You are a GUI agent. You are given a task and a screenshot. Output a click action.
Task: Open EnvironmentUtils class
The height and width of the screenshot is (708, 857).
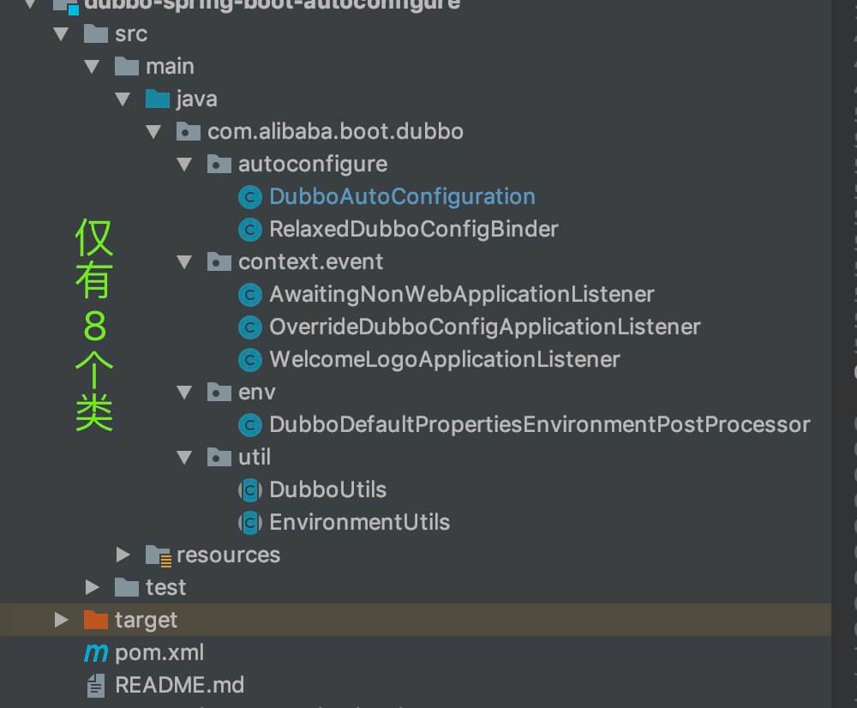click(x=359, y=523)
